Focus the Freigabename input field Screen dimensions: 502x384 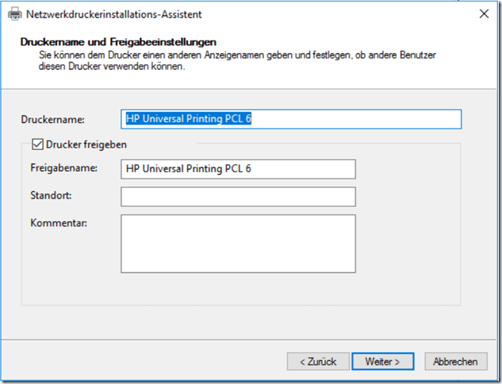coord(238,169)
